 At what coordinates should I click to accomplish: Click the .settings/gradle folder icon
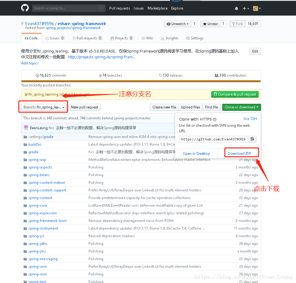(25, 137)
